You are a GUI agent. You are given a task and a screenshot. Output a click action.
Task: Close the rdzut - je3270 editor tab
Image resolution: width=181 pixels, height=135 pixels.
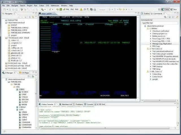pos(53,13)
